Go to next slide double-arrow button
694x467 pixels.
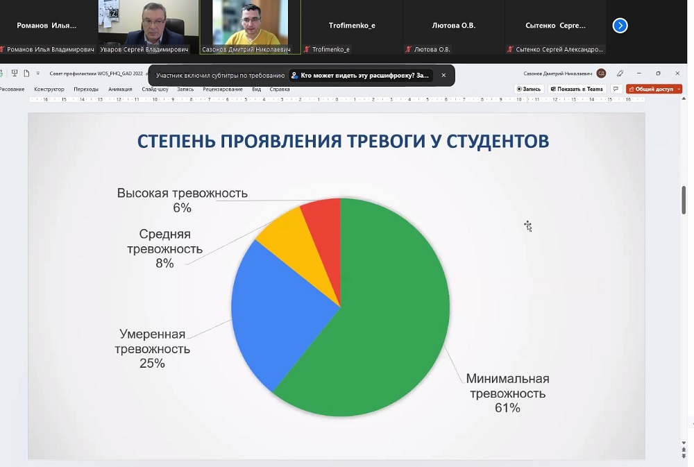point(684,456)
